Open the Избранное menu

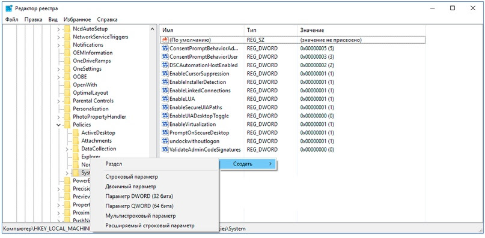[x=78, y=19]
